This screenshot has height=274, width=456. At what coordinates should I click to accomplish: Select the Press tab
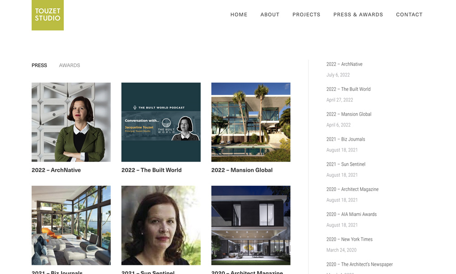coord(39,65)
